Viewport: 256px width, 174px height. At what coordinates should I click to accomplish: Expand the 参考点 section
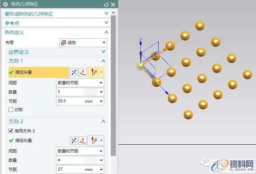106,23
